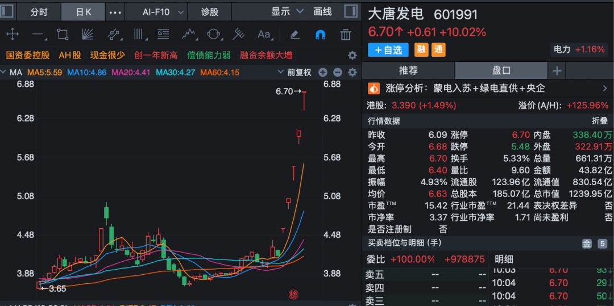Click the MA10:4.86 indicator label

[87, 72]
